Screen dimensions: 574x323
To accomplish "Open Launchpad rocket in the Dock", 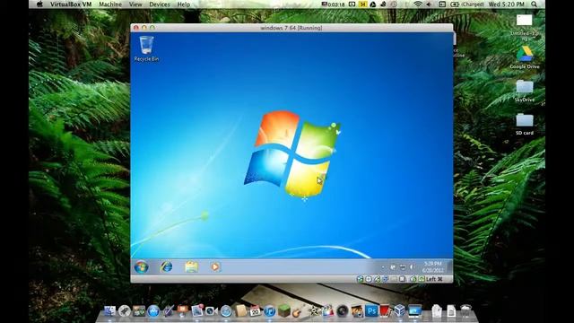I will pos(125,311).
